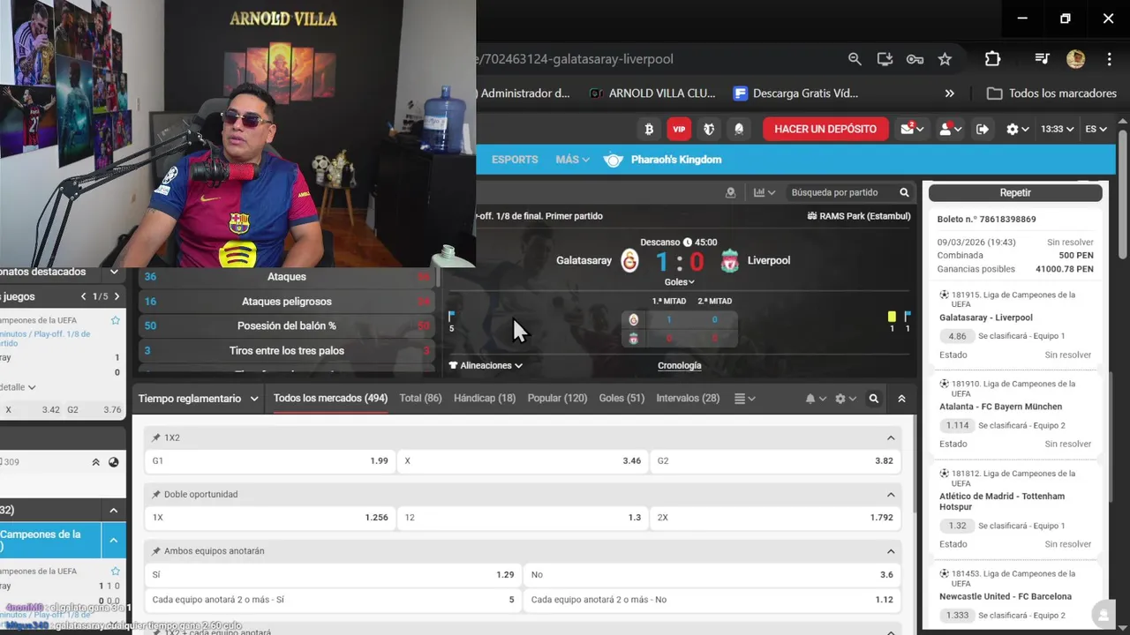Bookmark this page with the star icon
Screen dimensions: 1130x635
[945, 59]
